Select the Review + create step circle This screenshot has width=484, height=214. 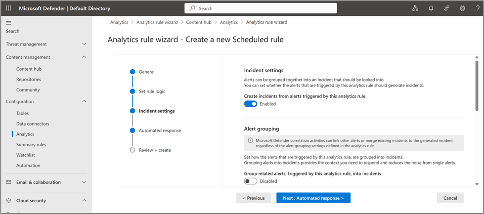[x=132, y=150]
